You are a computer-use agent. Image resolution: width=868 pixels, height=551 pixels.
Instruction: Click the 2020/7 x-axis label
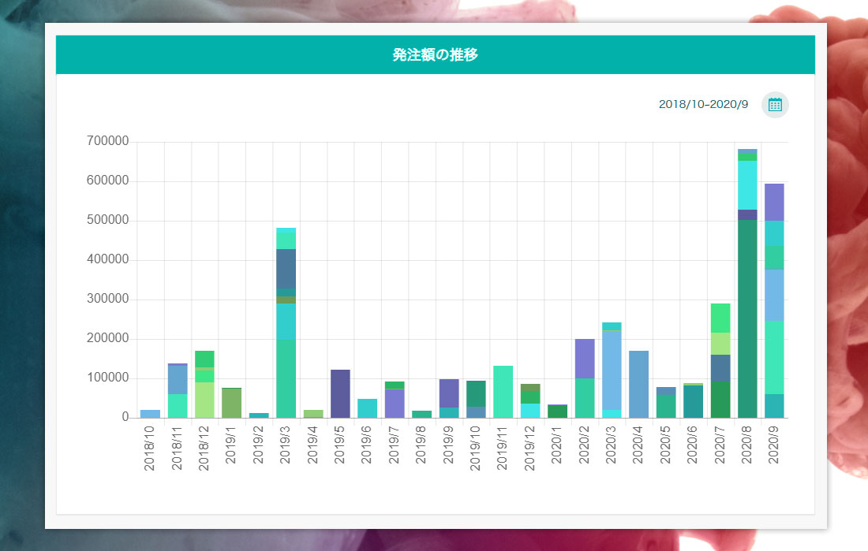coord(719,445)
